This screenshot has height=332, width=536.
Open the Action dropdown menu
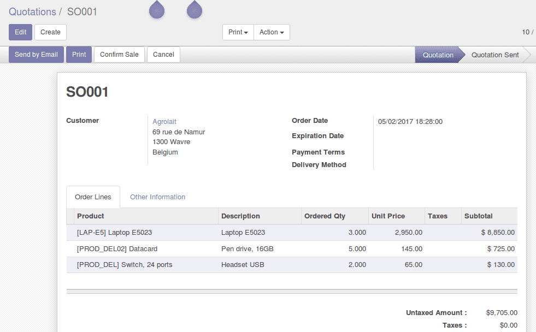pyautogui.click(x=272, y=32)
